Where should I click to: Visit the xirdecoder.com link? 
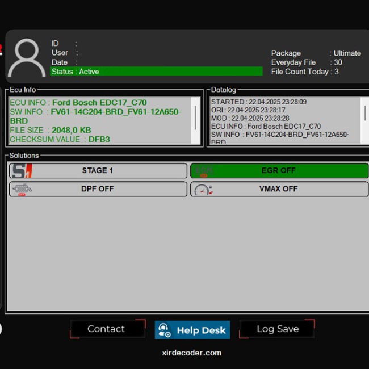[x=191, y=353]
